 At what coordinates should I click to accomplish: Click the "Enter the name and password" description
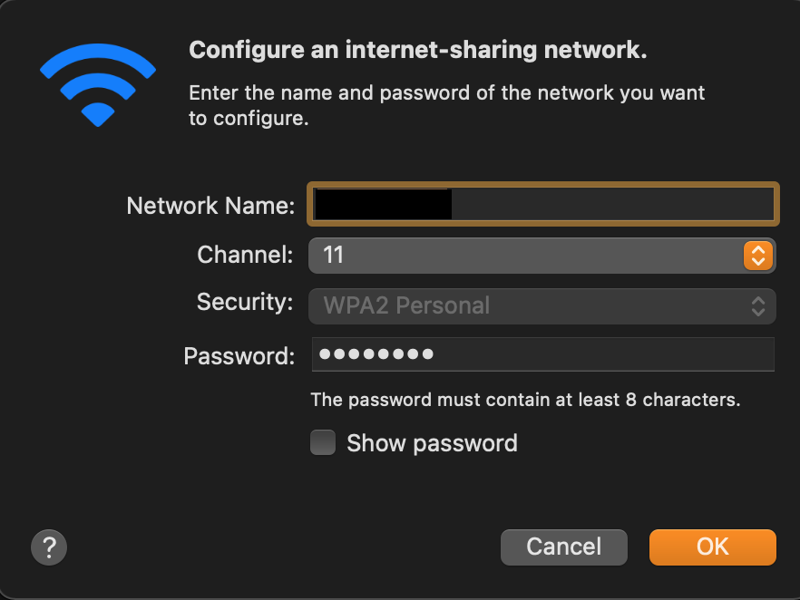point(446,105)
